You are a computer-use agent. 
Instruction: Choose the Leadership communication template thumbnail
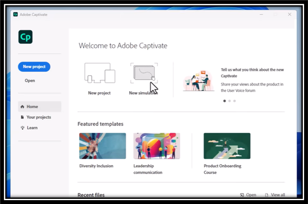pyautogui.click(x=156, y=146)
